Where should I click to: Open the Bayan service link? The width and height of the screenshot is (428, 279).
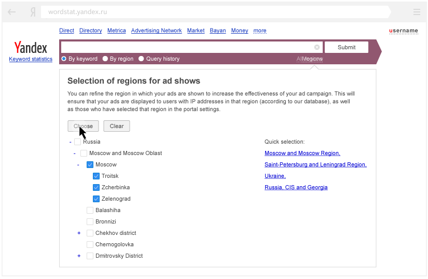(x=218, y=31)
